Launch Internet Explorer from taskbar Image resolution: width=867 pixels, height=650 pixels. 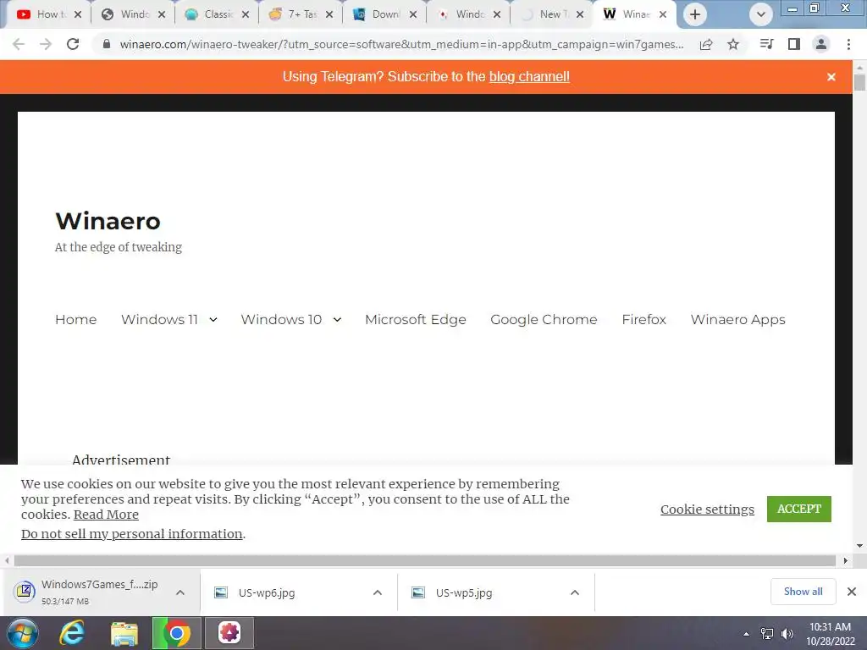[x=73, y=633]
